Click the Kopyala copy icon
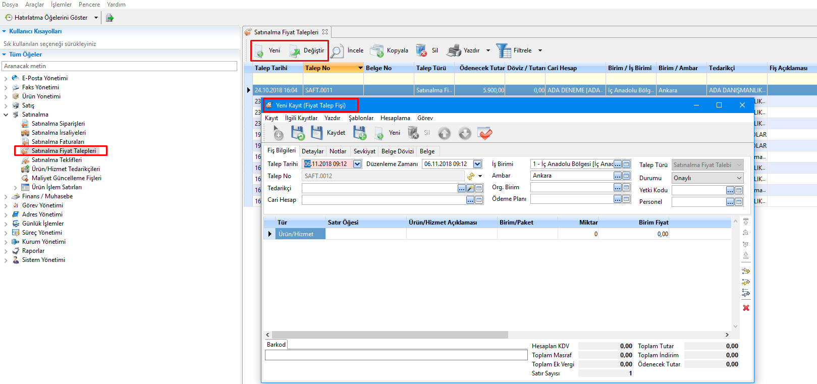 (x=376, y=50)
